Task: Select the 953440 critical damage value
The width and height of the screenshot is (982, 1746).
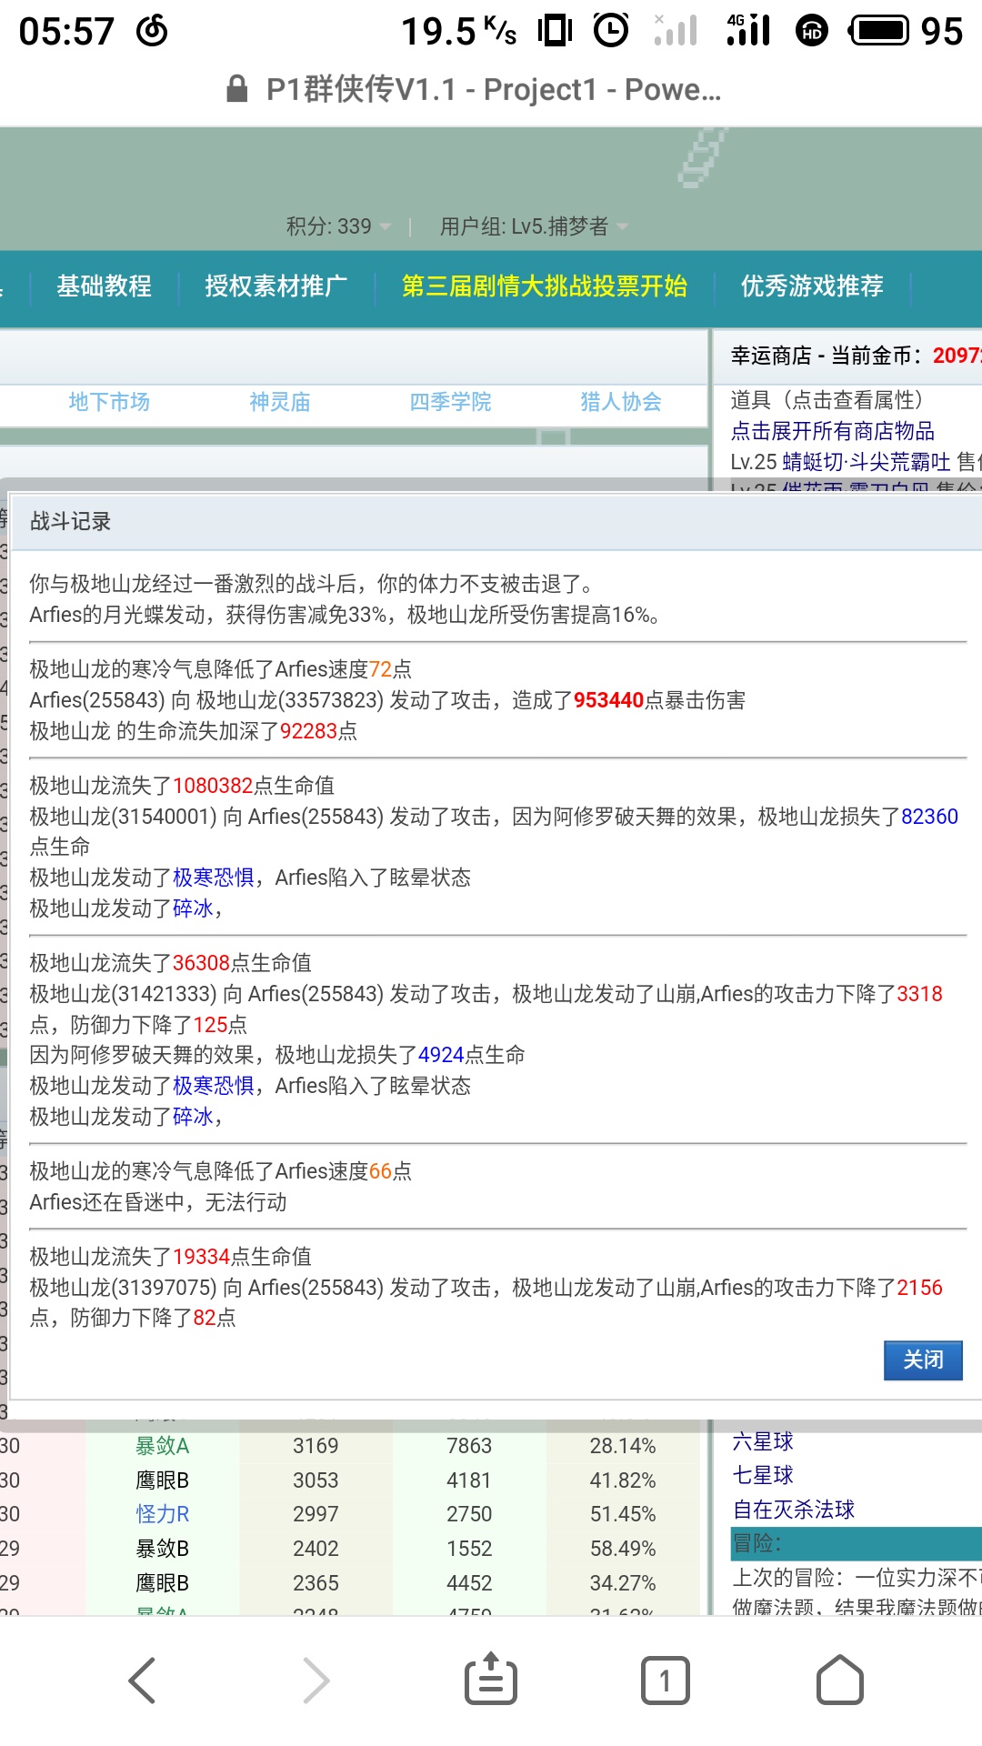Action: 609,700
